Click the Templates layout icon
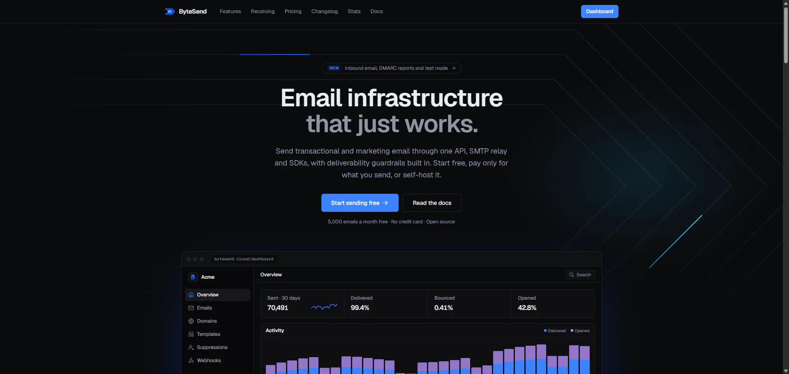 [x=191, y=334]
